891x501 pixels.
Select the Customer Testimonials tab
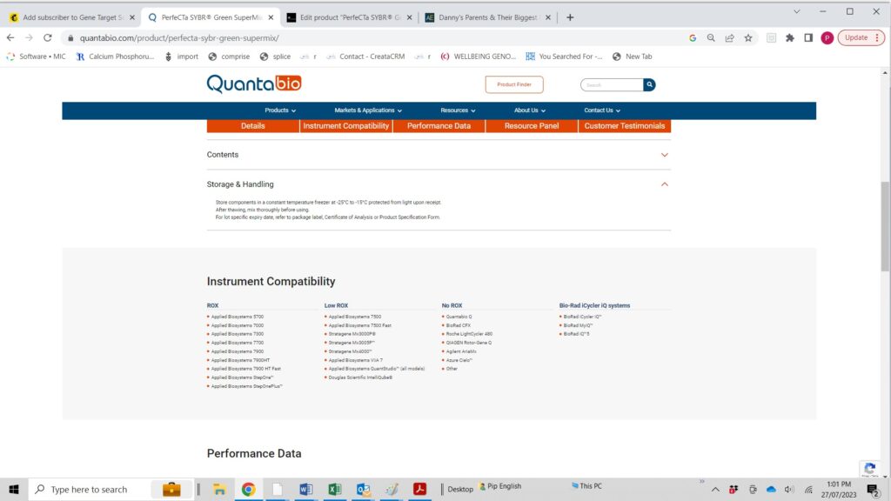pyautogui.click(x=625, y=126)
